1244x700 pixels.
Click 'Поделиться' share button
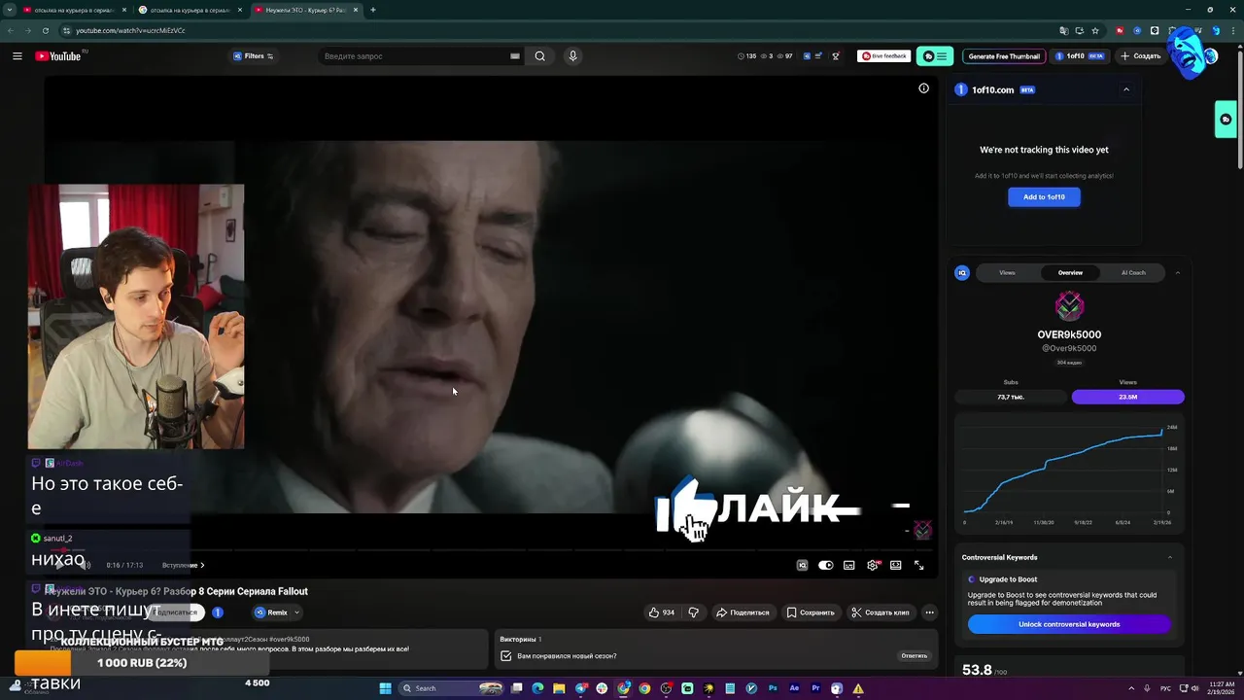coord(743,612)
